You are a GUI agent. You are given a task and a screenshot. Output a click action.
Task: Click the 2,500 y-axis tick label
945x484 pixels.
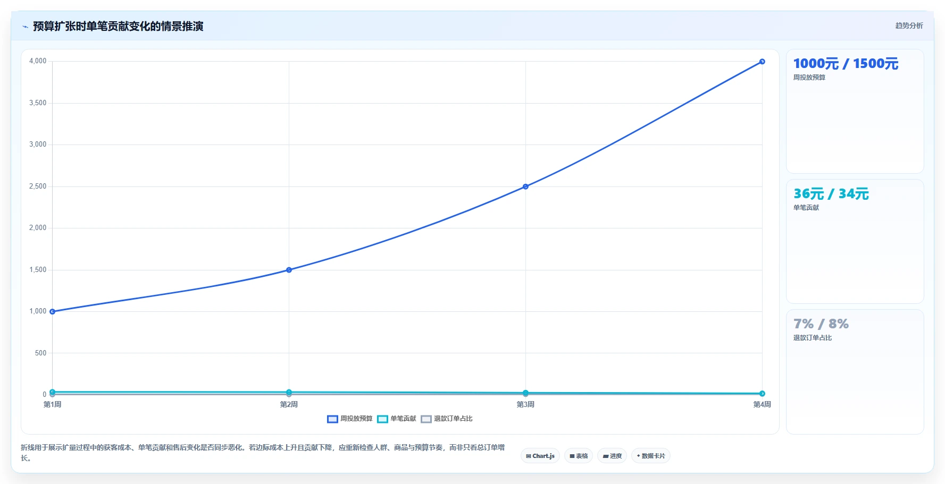click(x=38, y=186)
